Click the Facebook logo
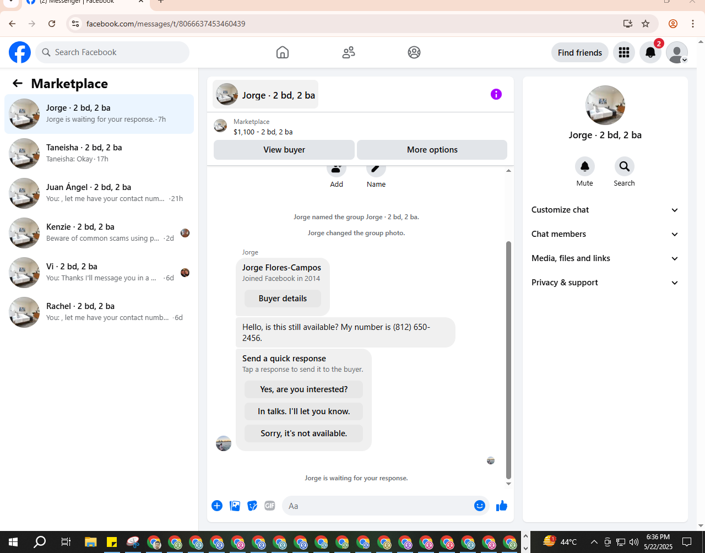Screen dimensions: 705x553 point(20,52)
